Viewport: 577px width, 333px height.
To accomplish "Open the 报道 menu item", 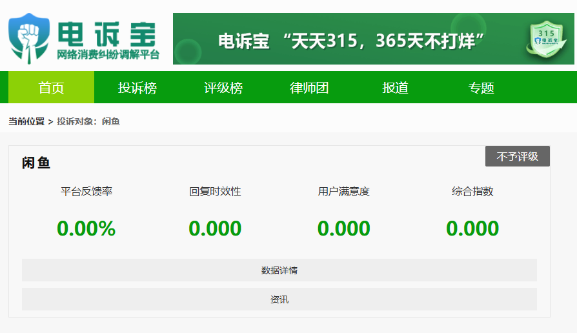I will click(395, 88).
